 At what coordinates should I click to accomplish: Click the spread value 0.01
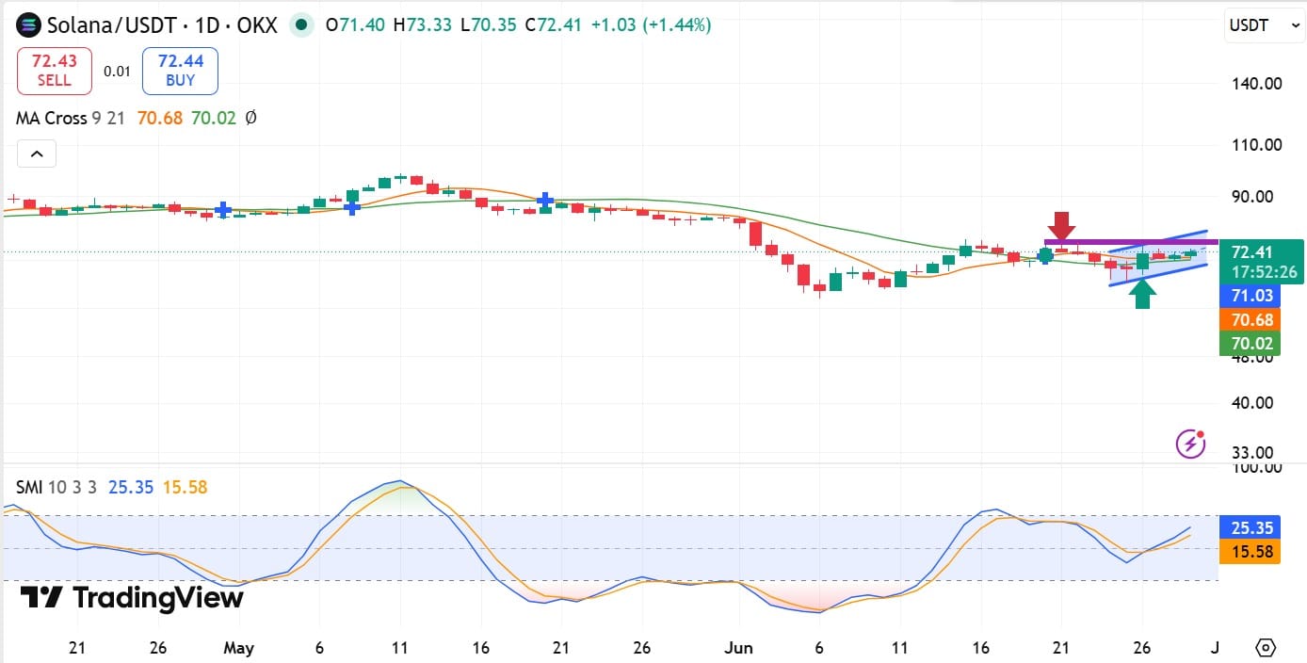118,72
